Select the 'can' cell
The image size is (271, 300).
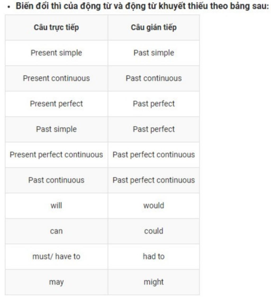pyautogui.click(x=56, y=231)
